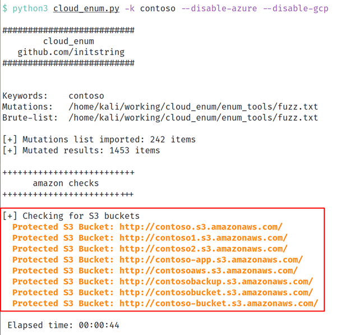The width and height of the screenshot is (350, 335).
Task: Open the contosobackup.s3.amazonaws.com bucket link
Action: point(216,282)
